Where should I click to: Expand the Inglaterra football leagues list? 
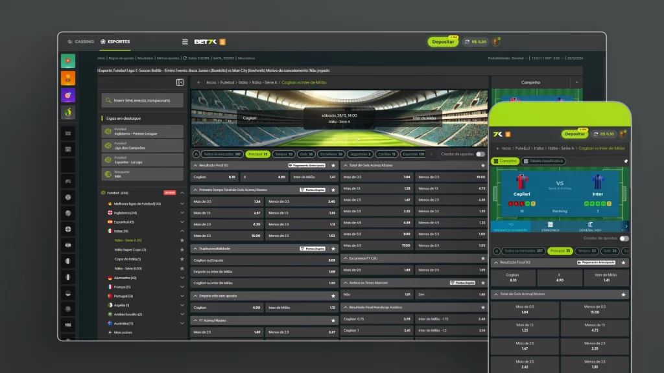(x=182, y=212)
